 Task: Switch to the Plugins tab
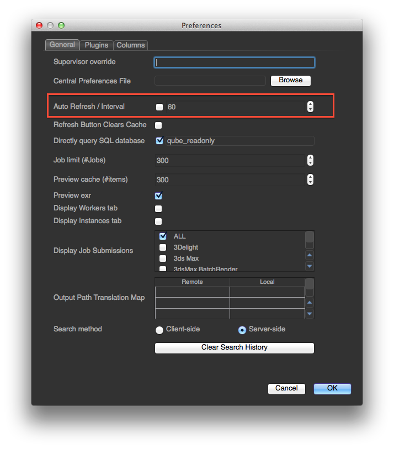click(97, 45)
